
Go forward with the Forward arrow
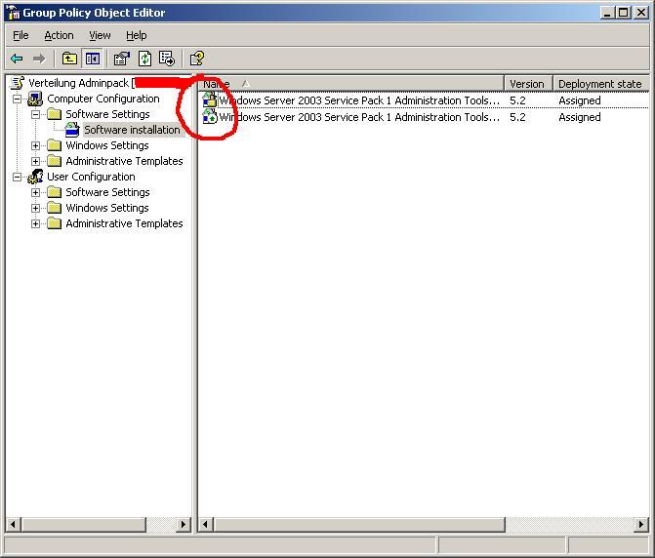click(x=39, y=59)
